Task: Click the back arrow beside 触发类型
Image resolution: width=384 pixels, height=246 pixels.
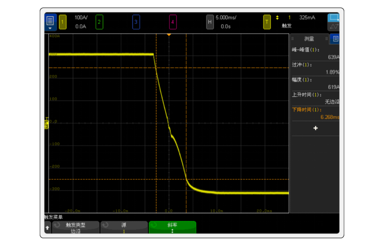Action: pyautogui.click(x=47, y=227)
